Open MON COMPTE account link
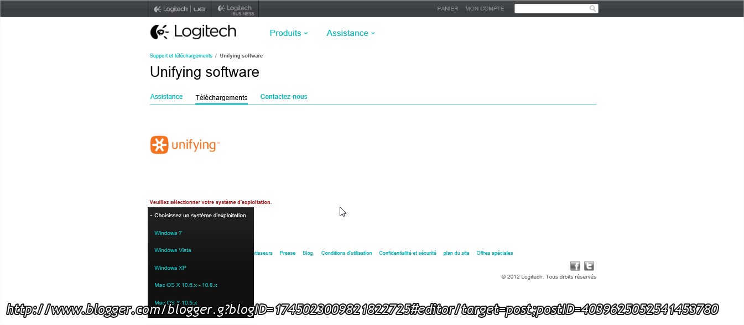Image resolution: width=744 pixels, height=325 pixels. coord(485,9)
